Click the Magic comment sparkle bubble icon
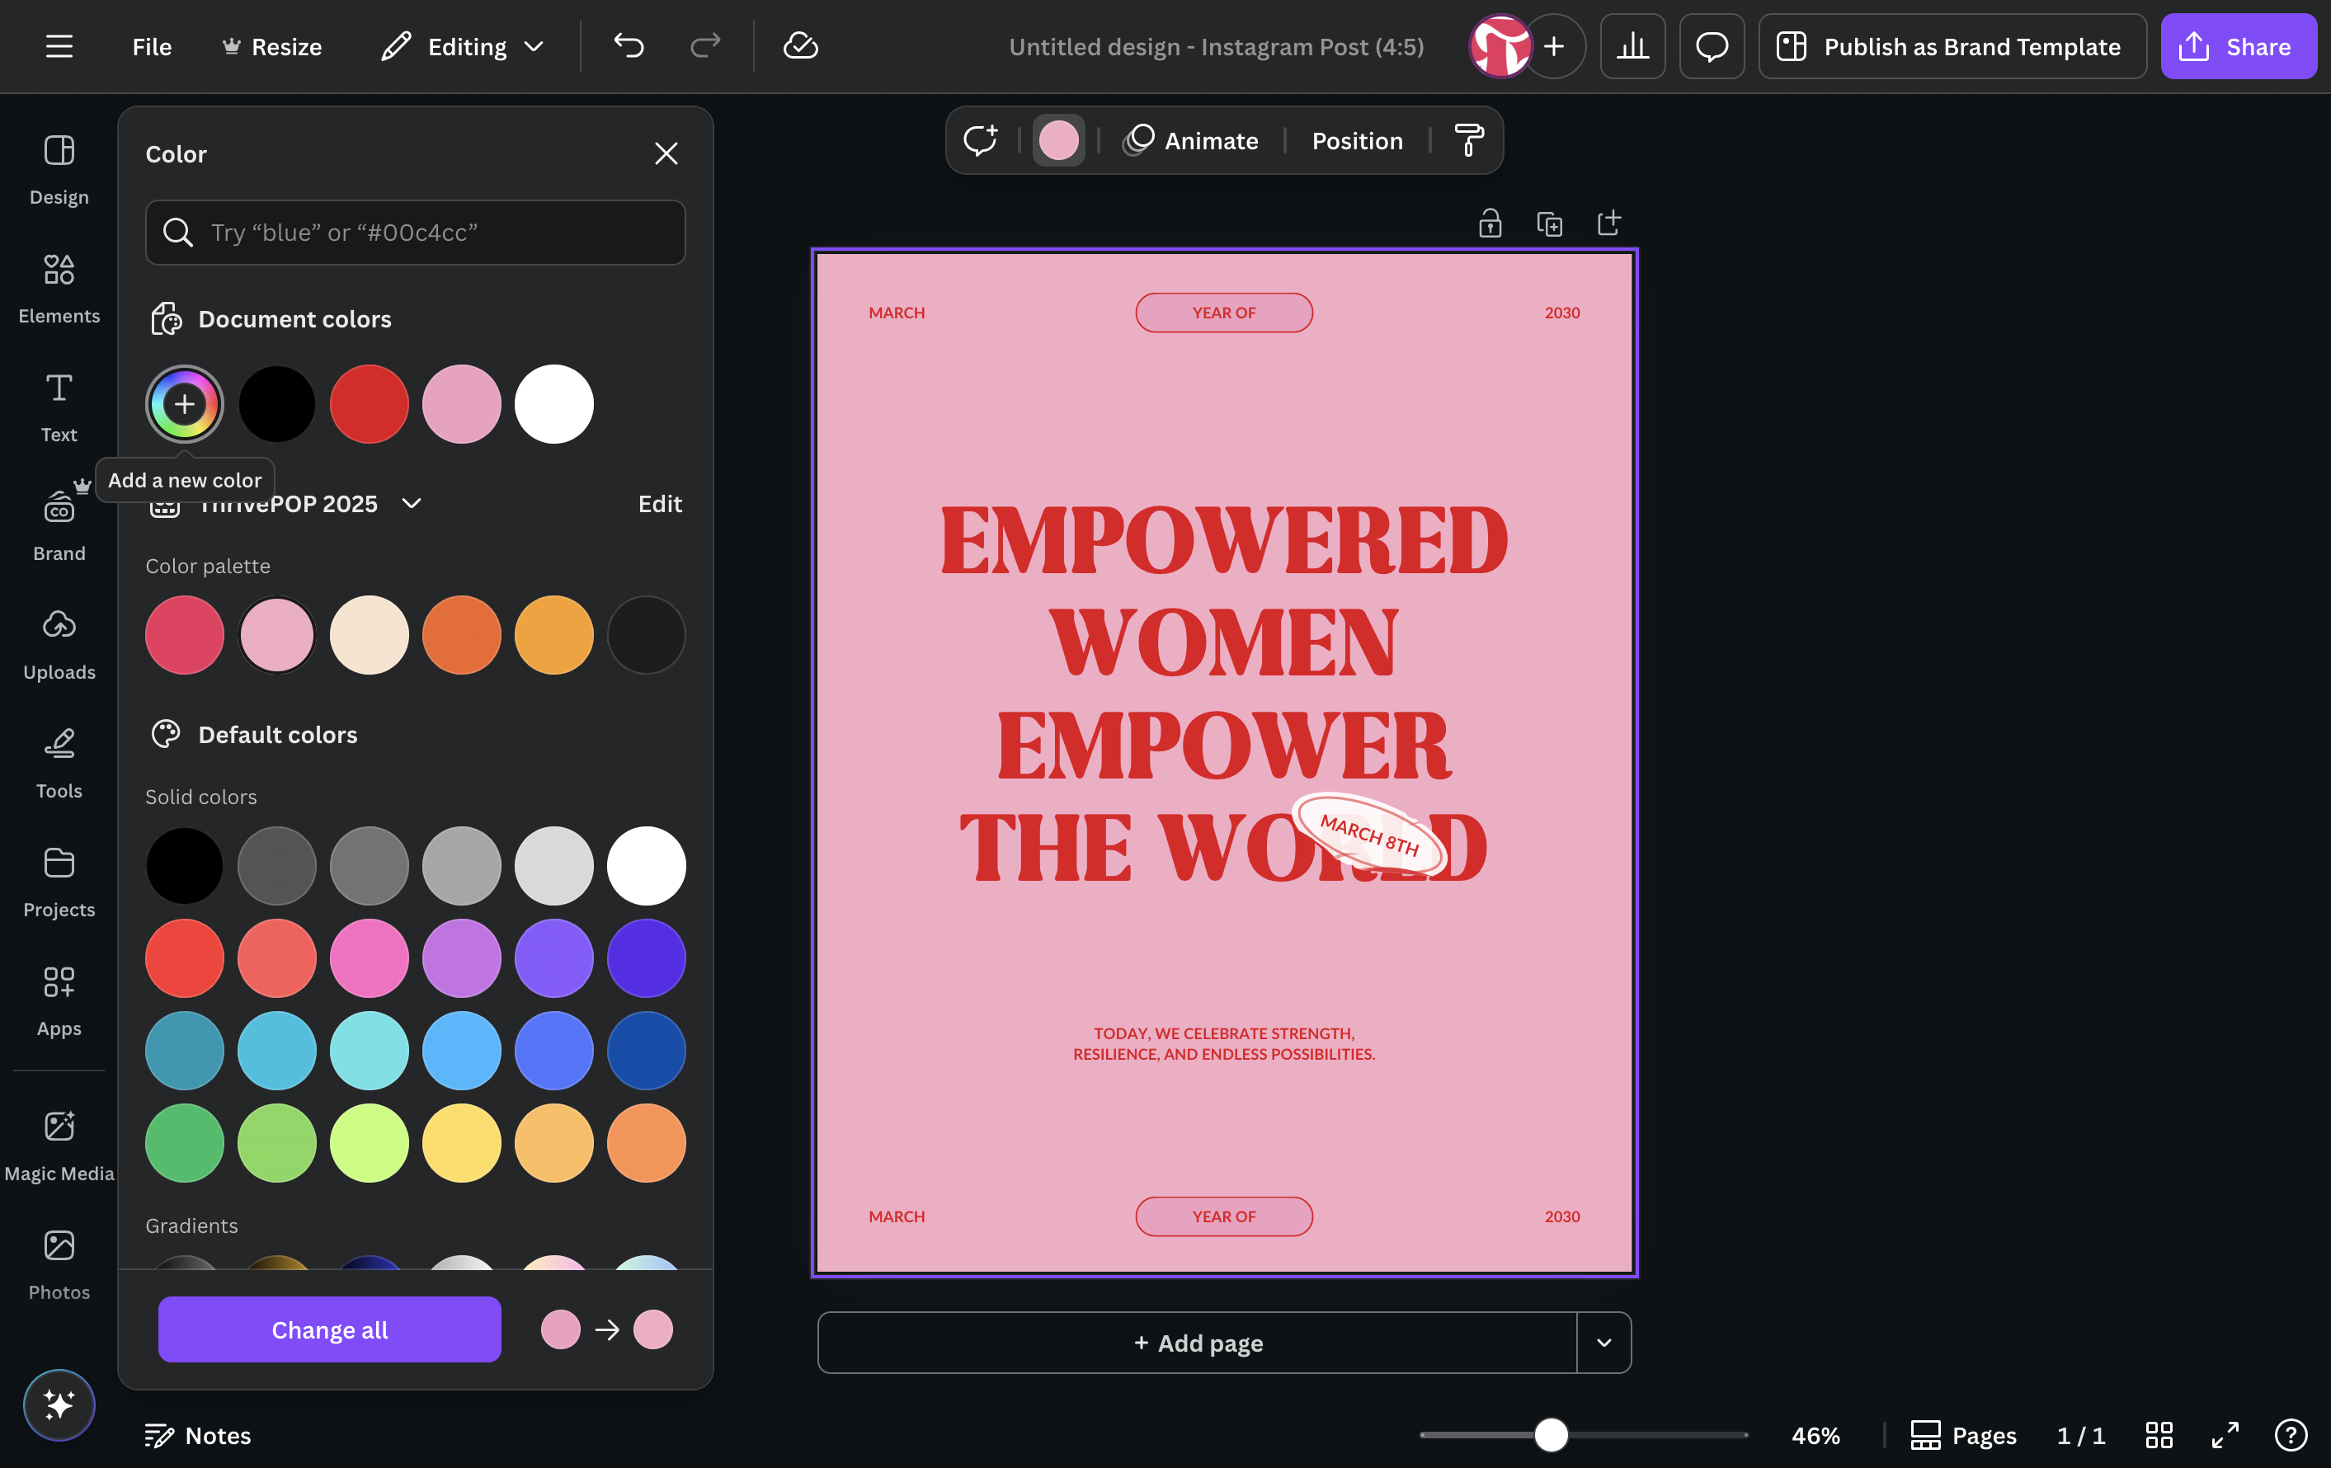 [980, 140]
